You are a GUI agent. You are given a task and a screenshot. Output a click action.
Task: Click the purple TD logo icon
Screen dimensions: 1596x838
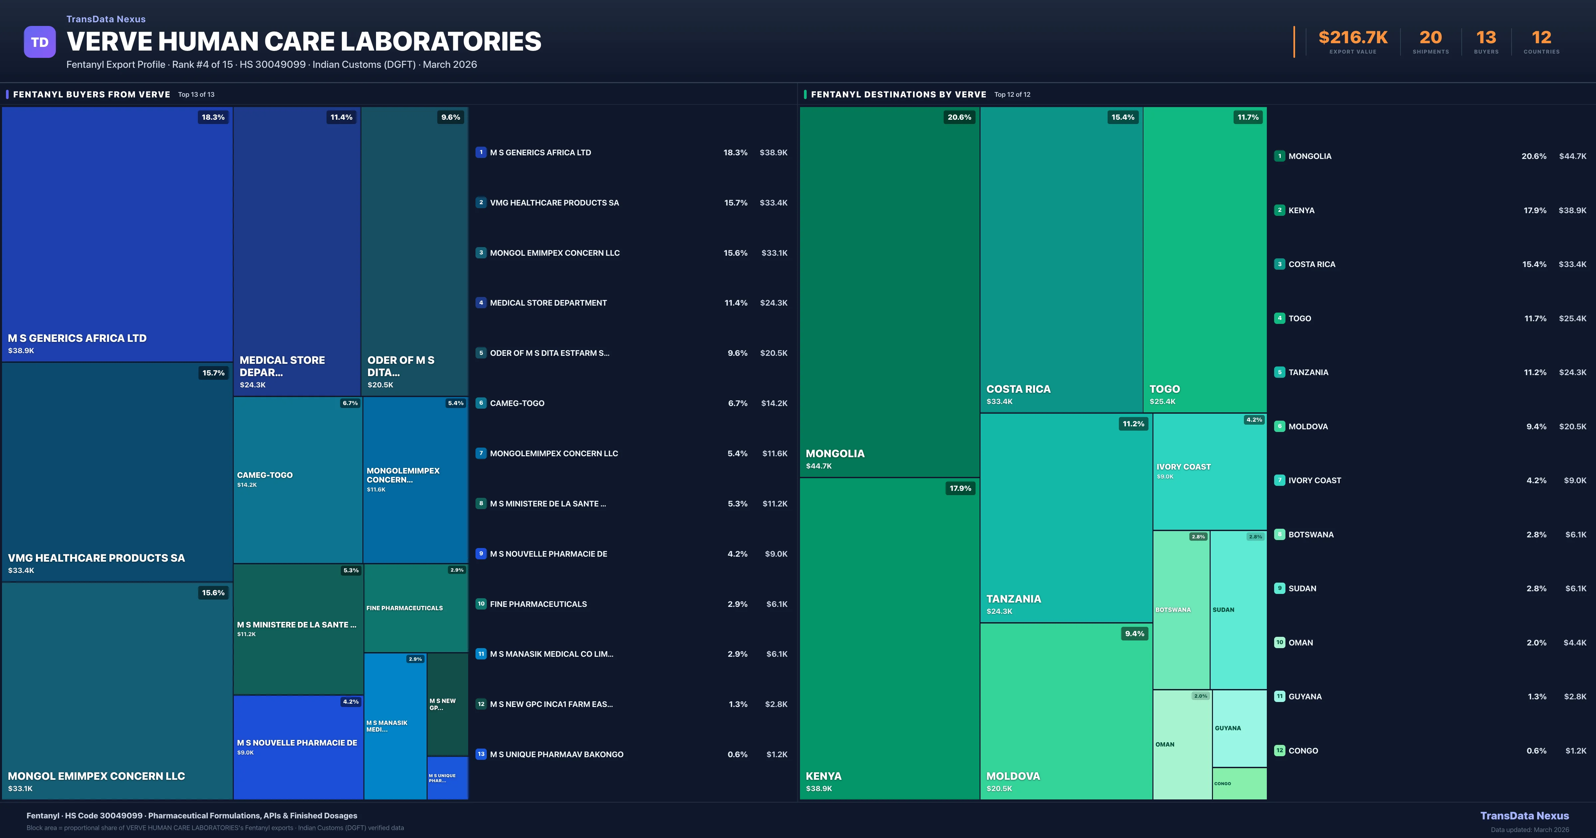point(40,42)
